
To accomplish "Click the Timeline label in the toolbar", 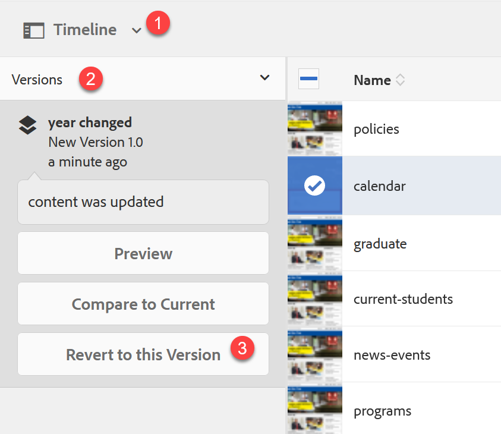I will pos(85,30).
